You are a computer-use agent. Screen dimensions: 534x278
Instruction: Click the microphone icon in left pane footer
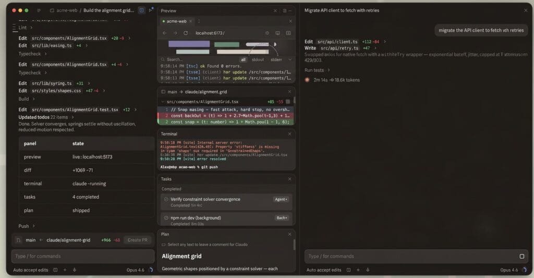coord(75,270)
